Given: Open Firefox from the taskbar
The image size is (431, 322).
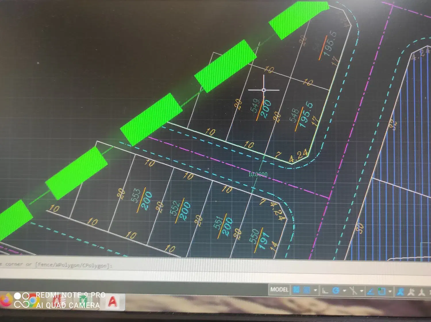Looking at the screenshot, I should click(6, 300).
